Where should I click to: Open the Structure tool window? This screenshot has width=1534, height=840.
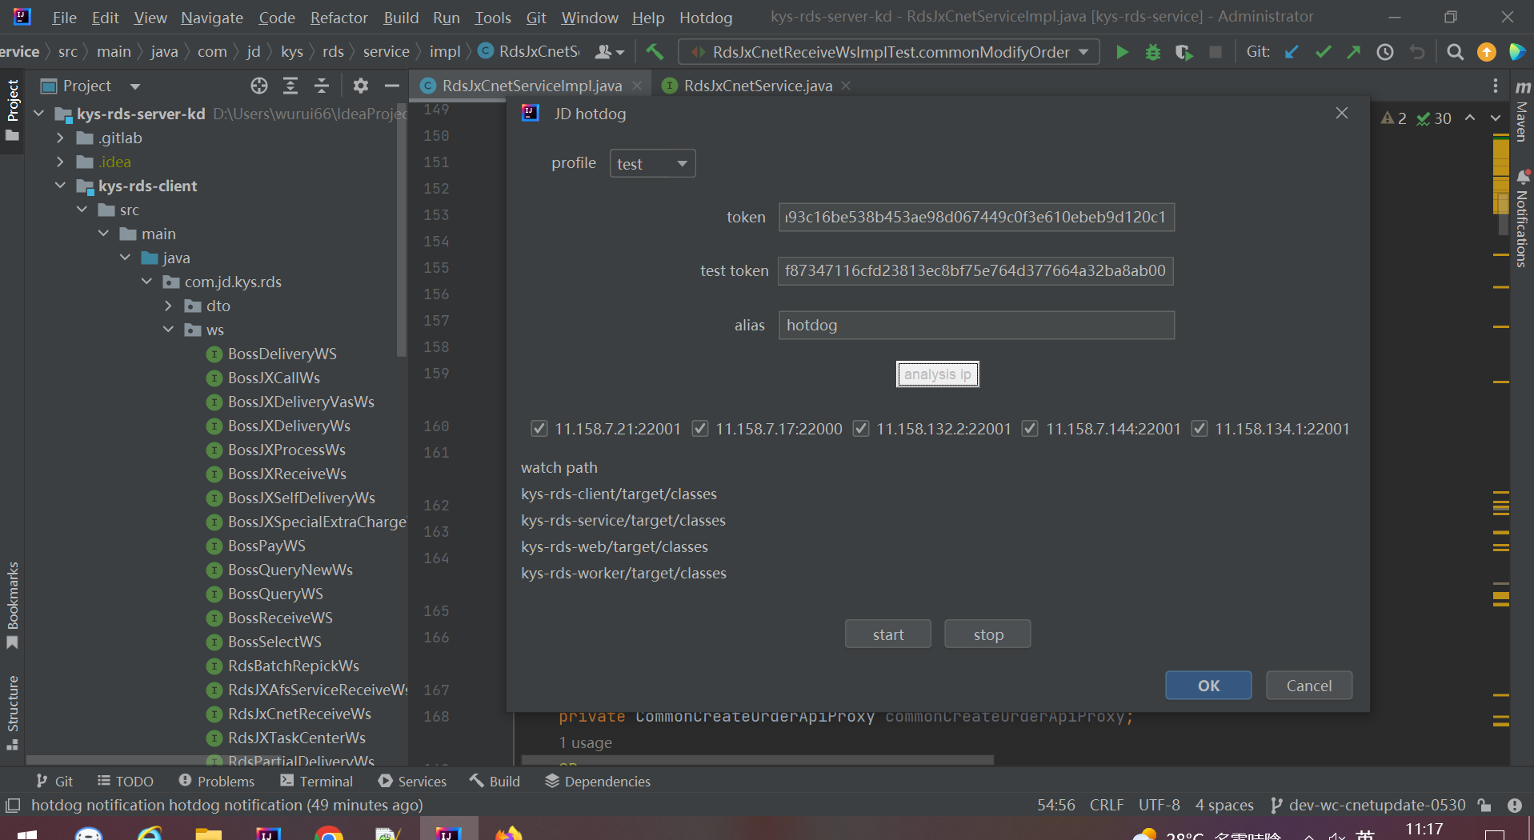pos(13,712)
